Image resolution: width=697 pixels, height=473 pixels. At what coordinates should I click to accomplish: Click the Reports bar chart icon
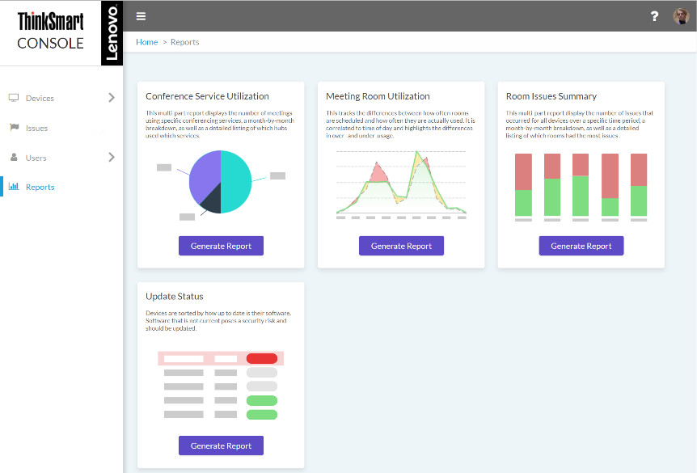click(x=14, y=186)
